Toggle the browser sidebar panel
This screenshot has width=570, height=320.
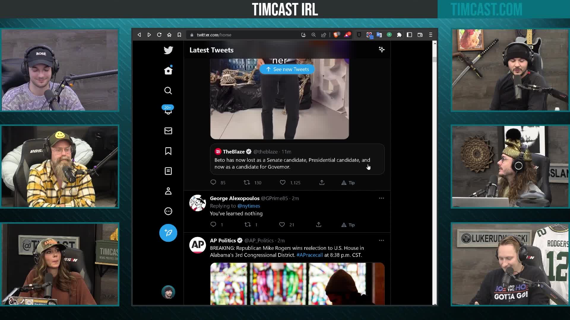click(410, 35)
